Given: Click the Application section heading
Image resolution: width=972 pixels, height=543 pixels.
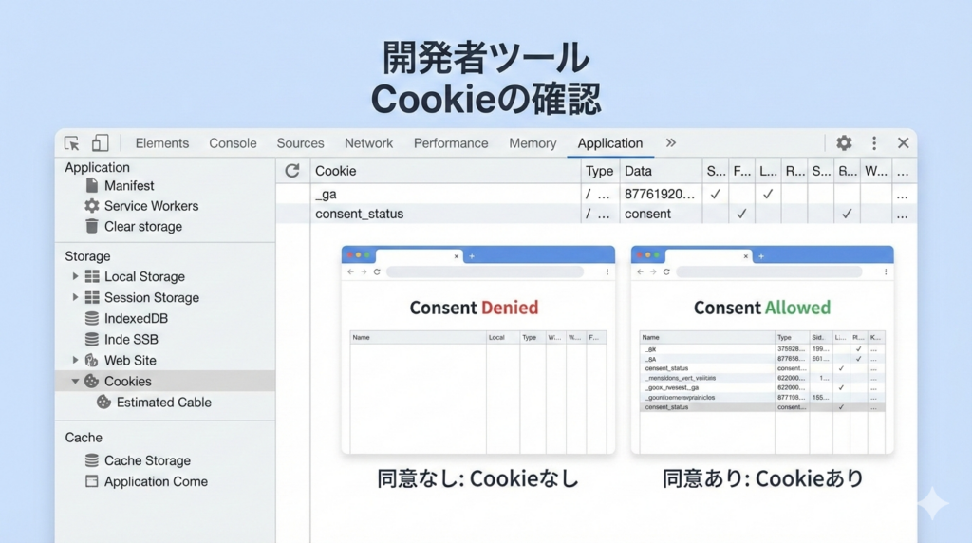Looking at the screenshot, I should pos(98,167).
